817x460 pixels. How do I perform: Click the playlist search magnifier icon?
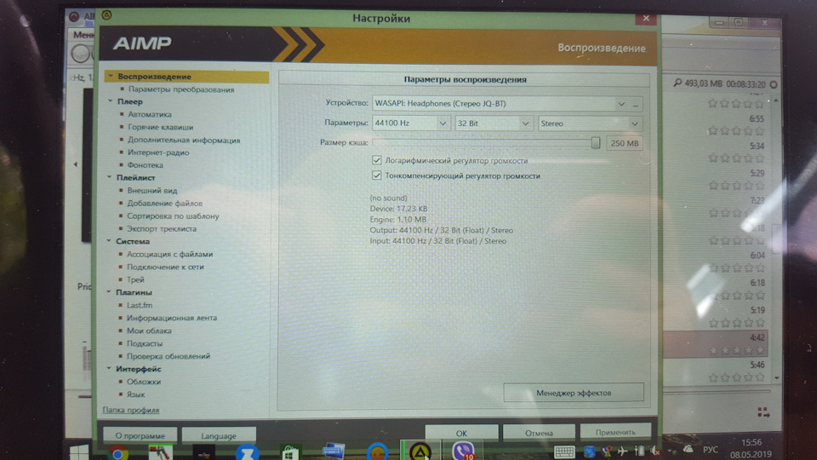[x=677, y=83]
